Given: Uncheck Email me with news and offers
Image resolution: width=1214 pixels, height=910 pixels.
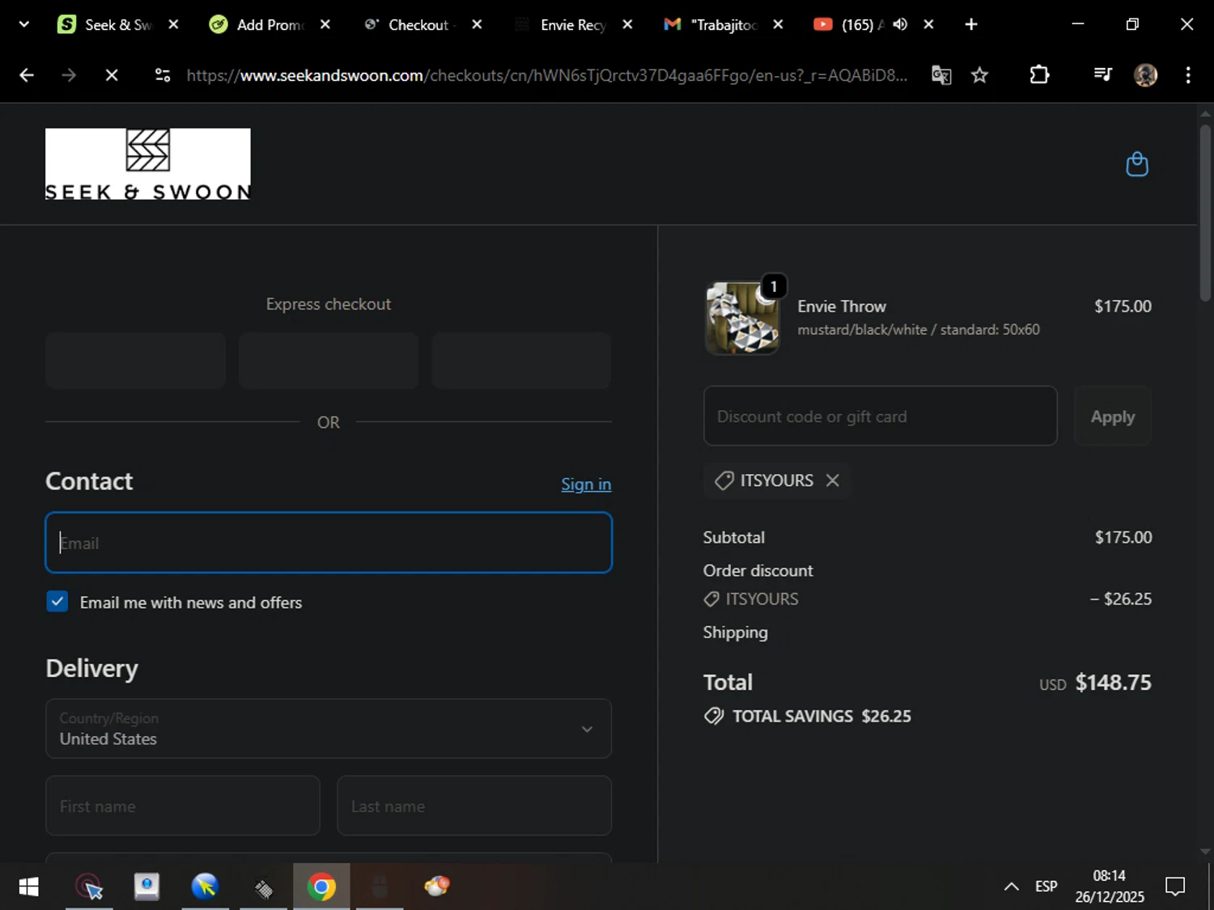Looking at the screenshot, I should (57, 602).
